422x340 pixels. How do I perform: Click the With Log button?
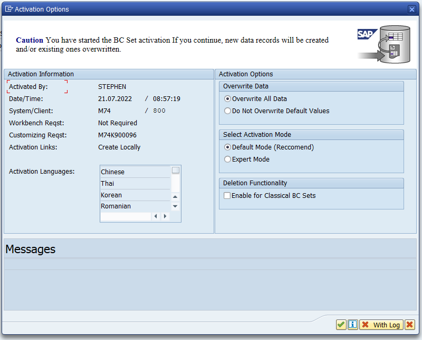(x=381, y=325)
